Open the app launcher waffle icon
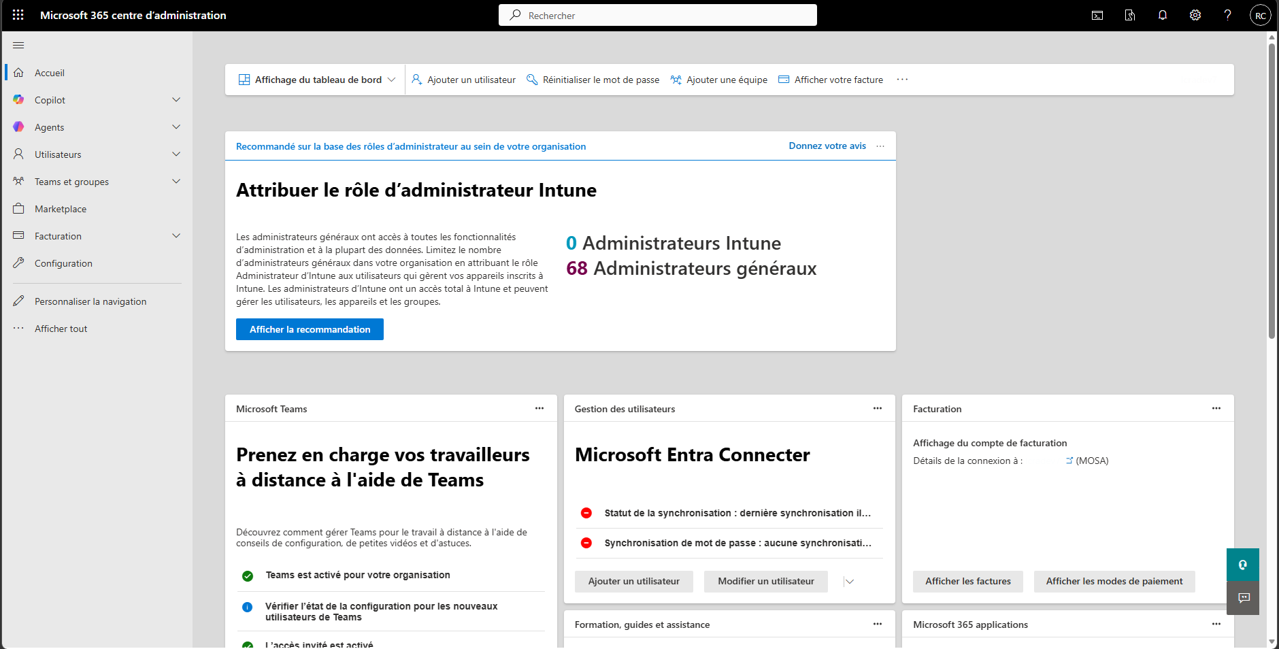Viewport: 1279px width, 649px height. (x=18, y=15)
